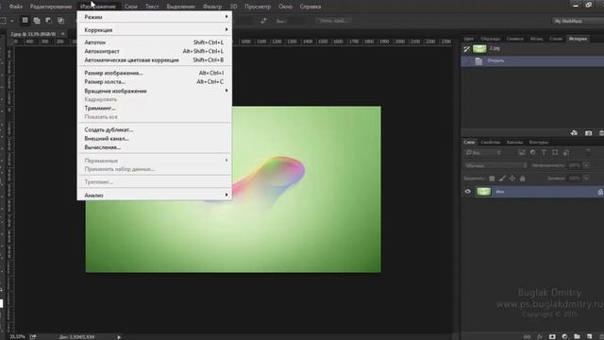
Task: Open the Редактирование menu
Action: pos(51,7)
